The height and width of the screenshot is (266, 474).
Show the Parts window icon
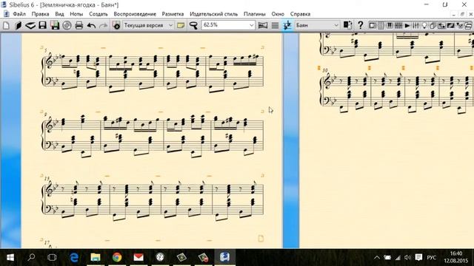point(433,25)
